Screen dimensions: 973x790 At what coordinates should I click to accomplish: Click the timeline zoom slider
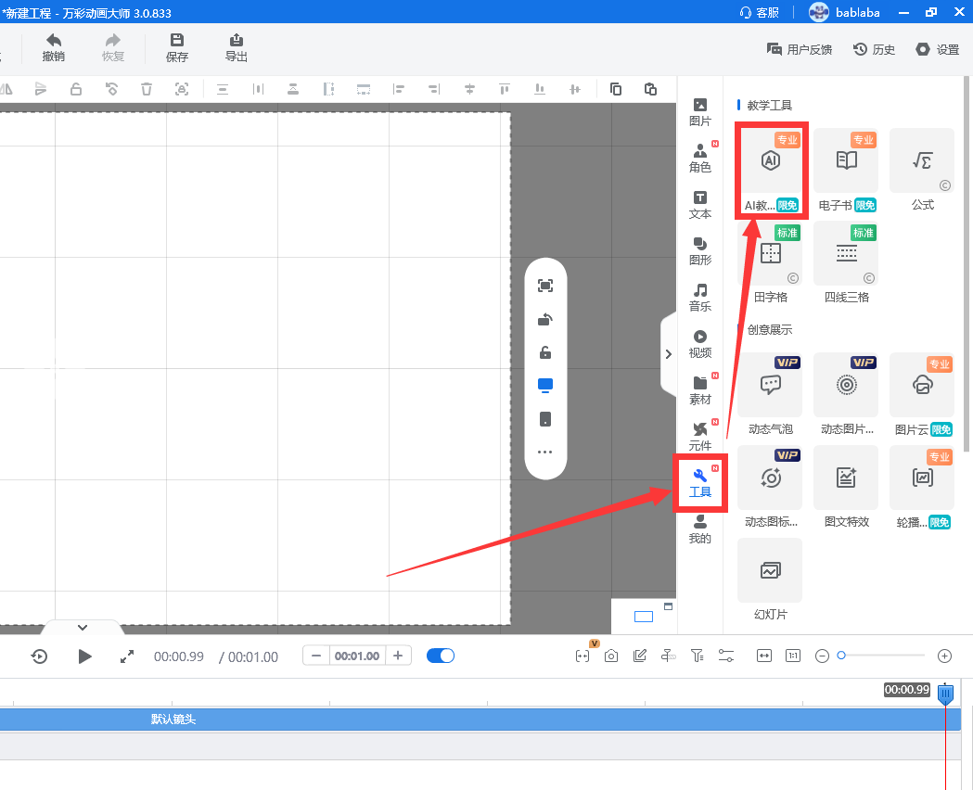(882, 656)
